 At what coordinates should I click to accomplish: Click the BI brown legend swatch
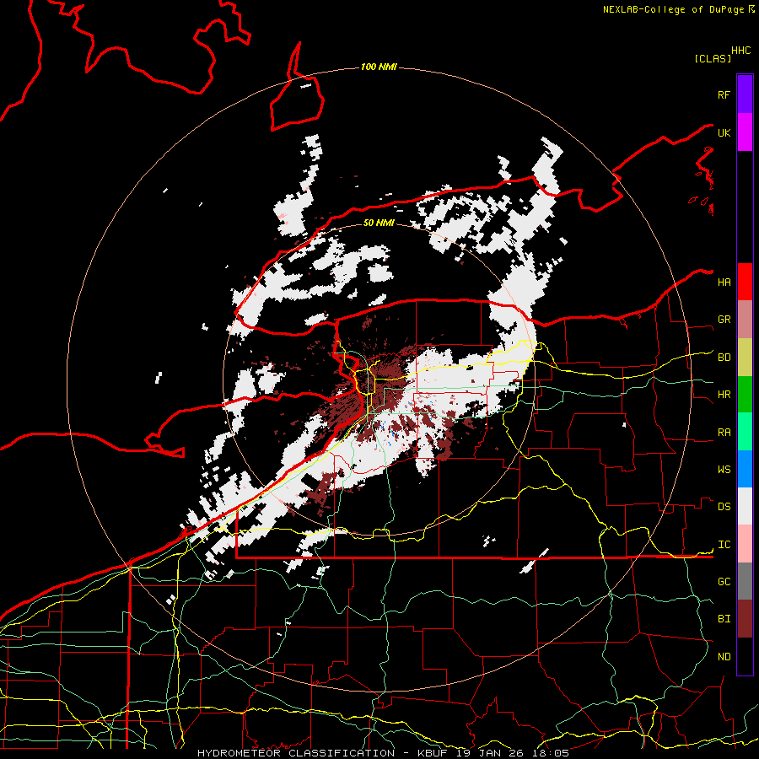point(745,619)
